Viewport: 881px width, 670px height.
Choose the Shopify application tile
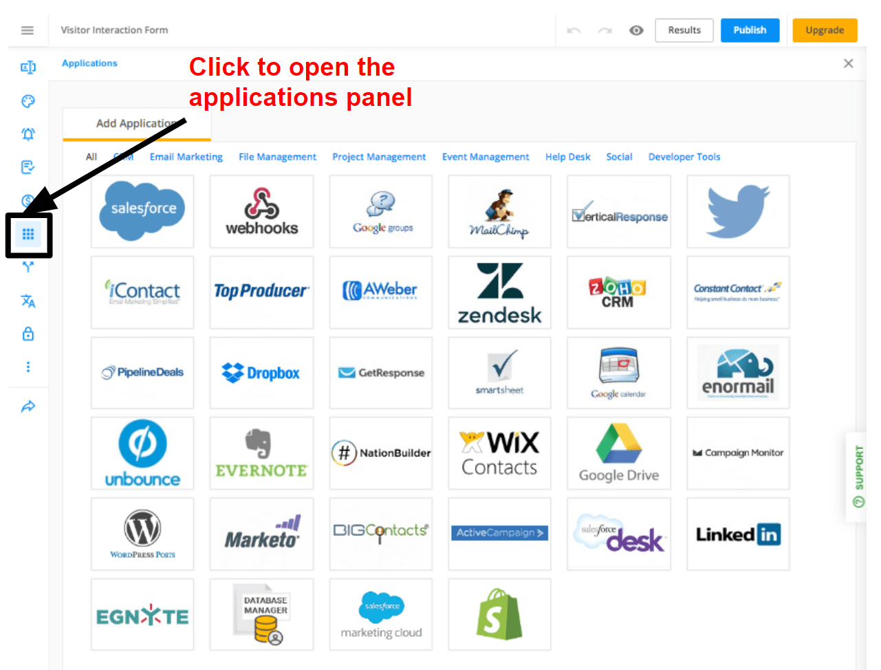499,614
